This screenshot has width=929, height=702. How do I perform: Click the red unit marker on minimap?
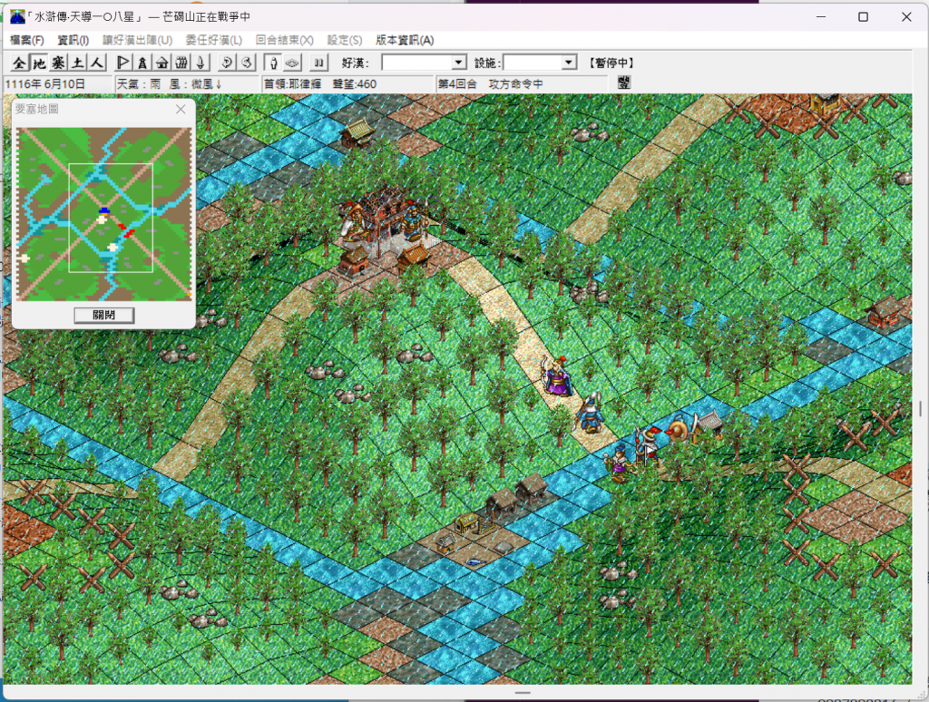point(126,231)
